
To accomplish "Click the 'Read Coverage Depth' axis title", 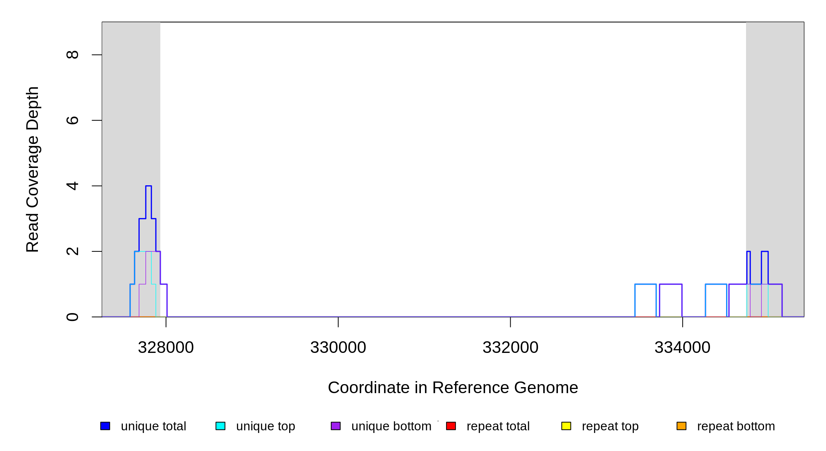I will point(33,169).
